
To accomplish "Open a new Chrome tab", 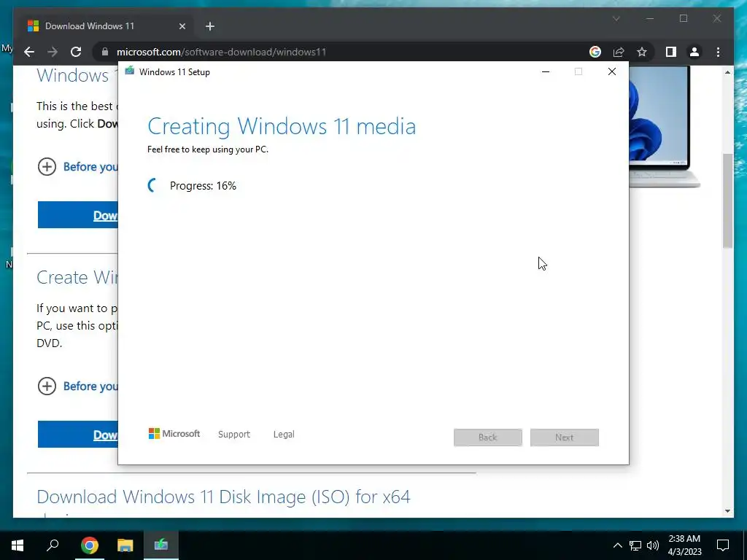I will [x=210, y=26].
